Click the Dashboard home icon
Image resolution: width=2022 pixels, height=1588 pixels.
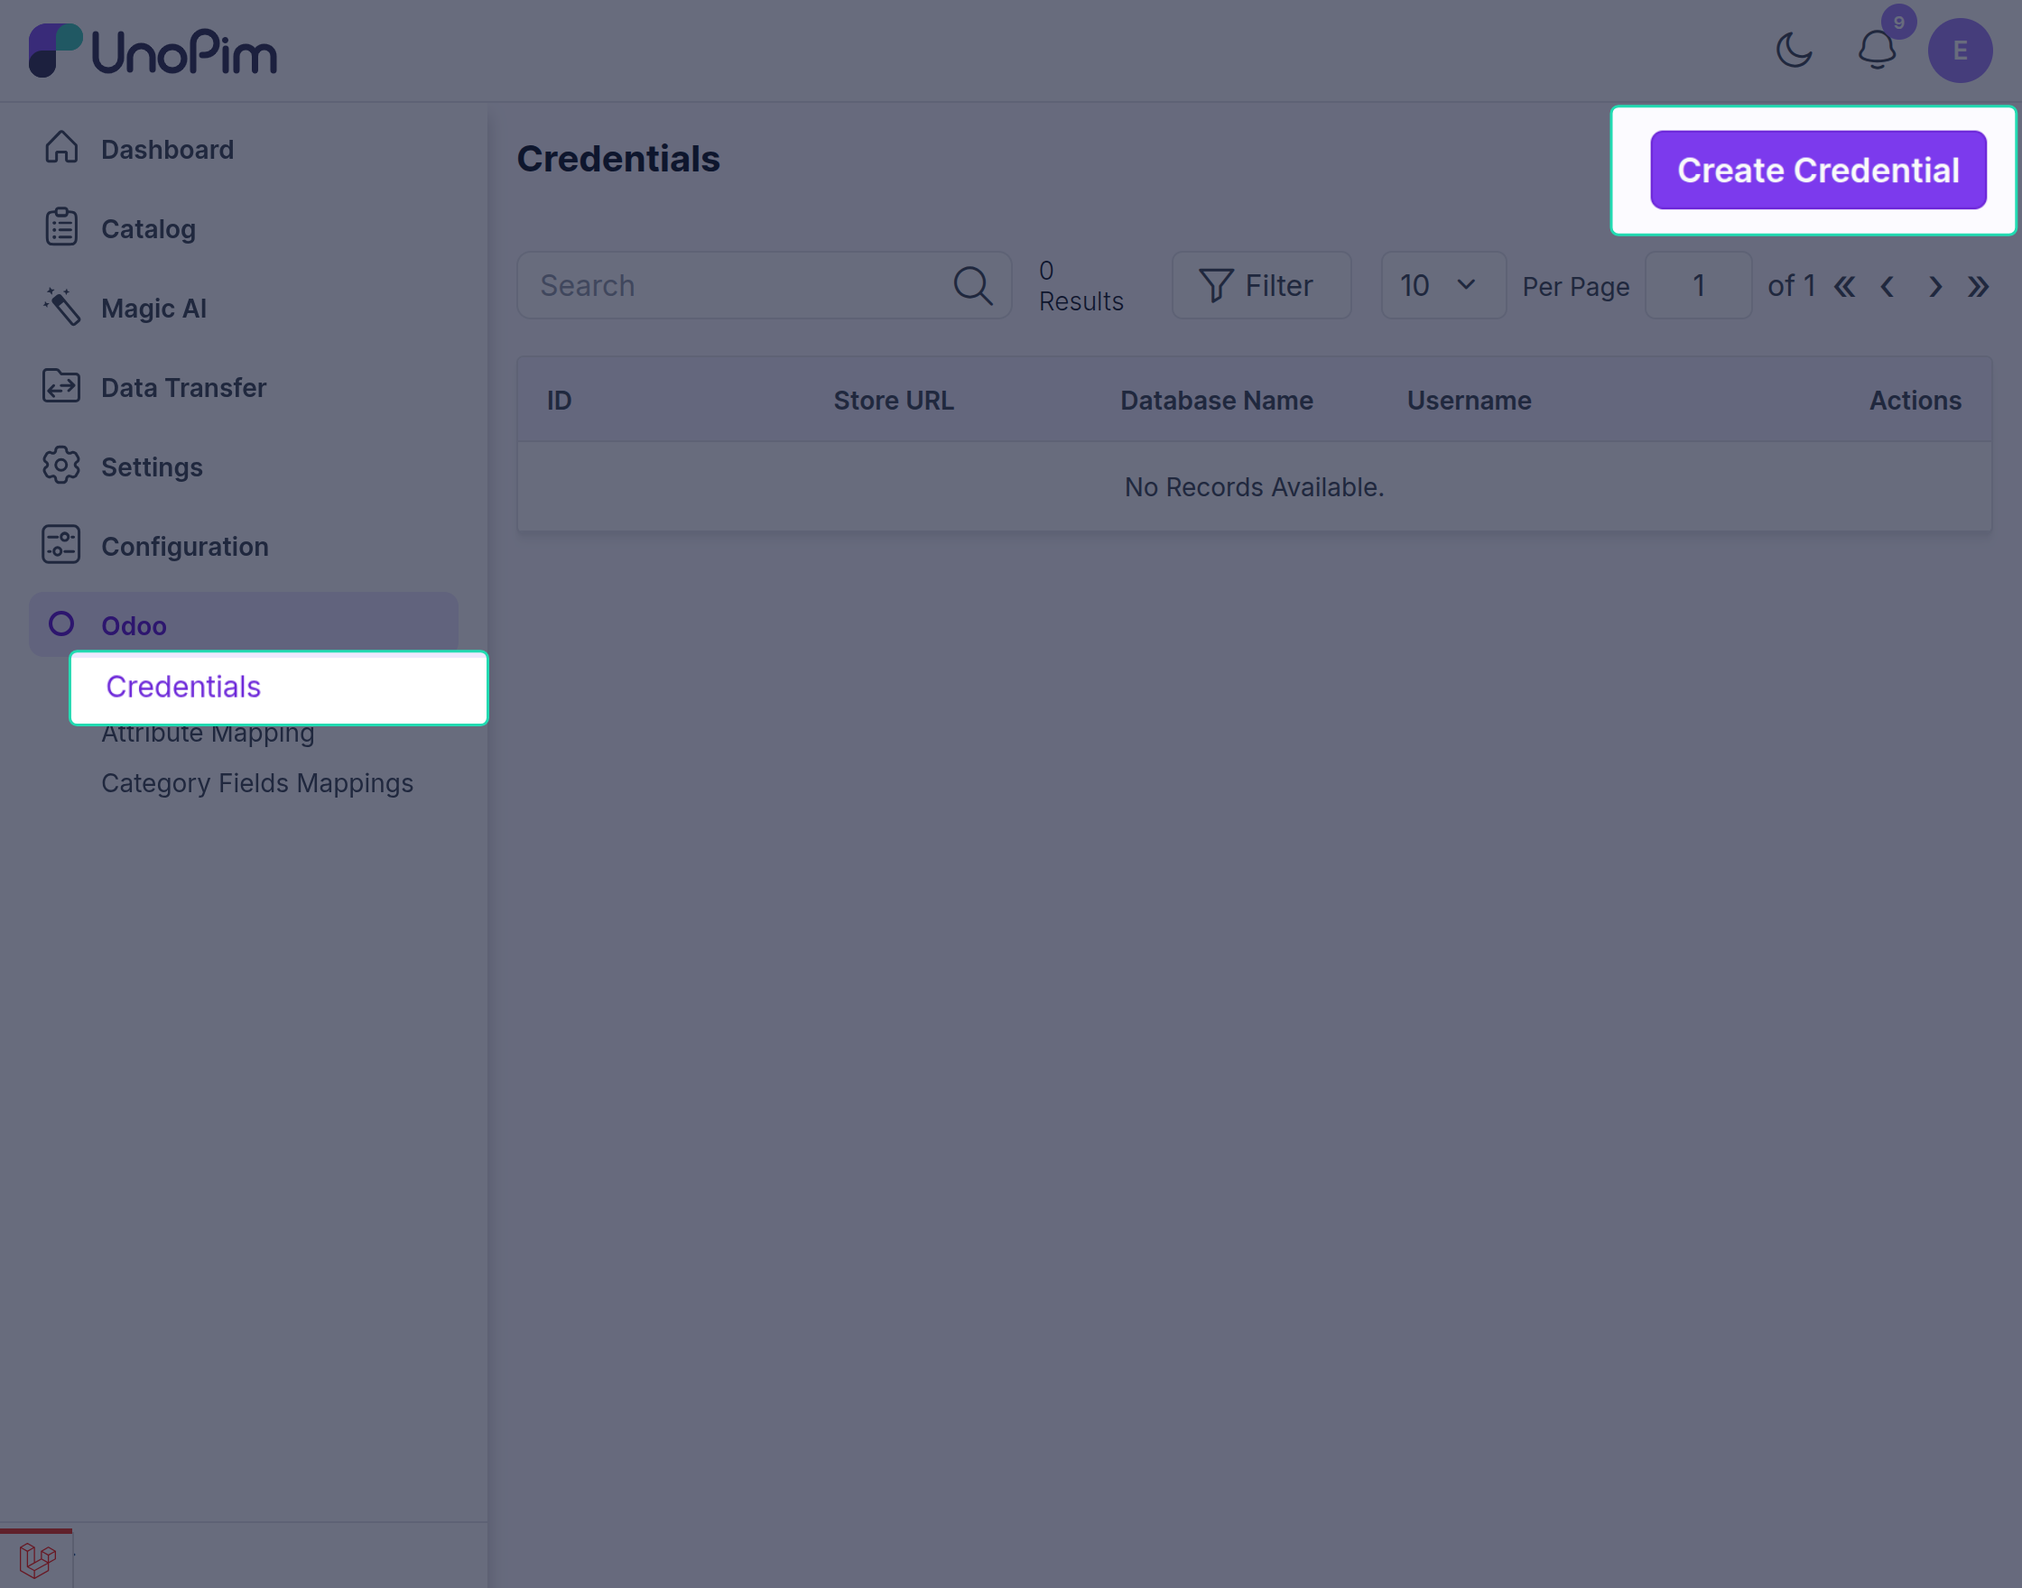click(61, 148)
